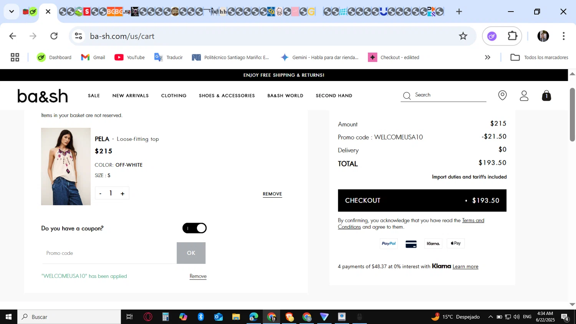Toggle the 'Do you have a coupon?' switch
576x324 pixels.
point(195,228)
